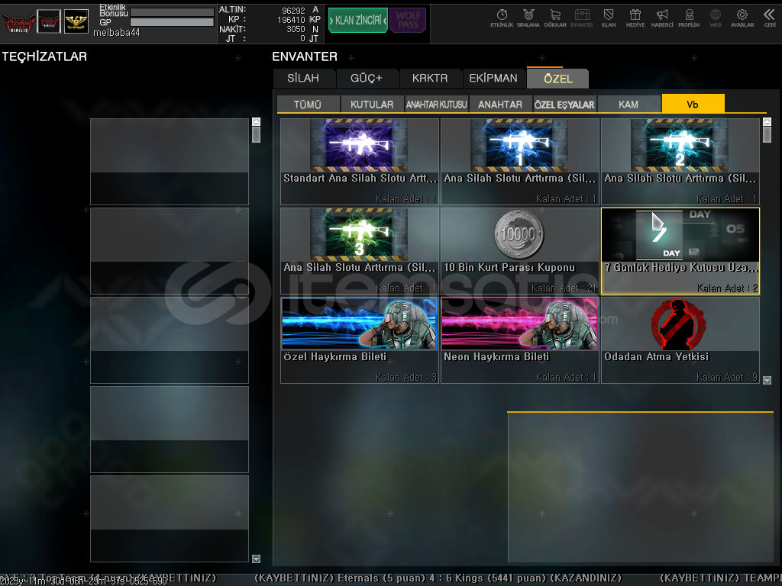
Task: Go back with the Geri arrow
Action: pos(770,18)
